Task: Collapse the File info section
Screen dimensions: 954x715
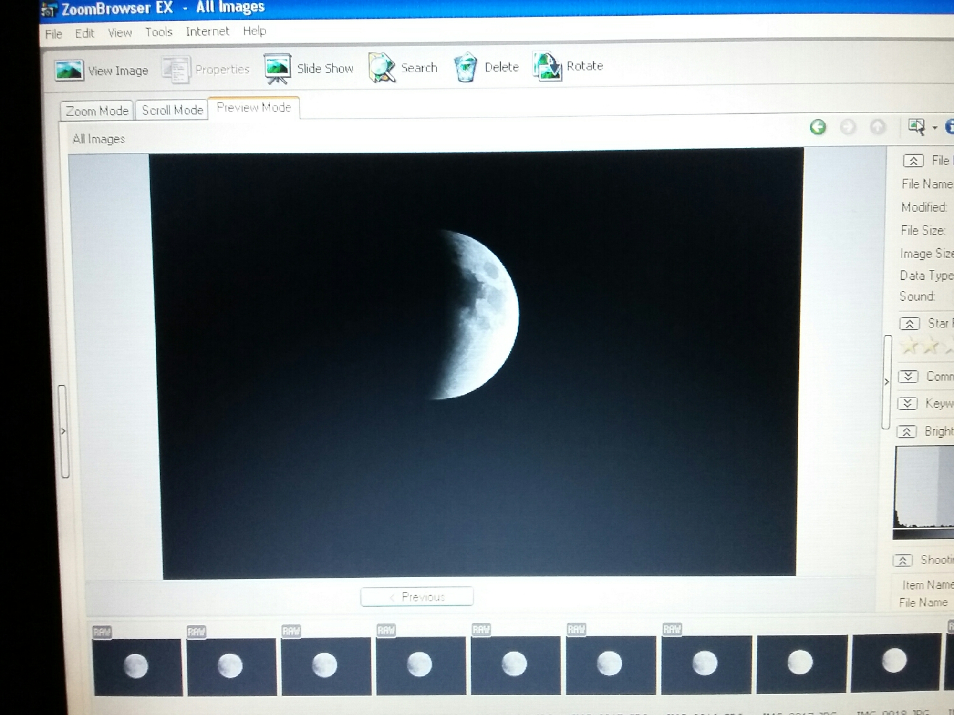Action: pos(913,161)
